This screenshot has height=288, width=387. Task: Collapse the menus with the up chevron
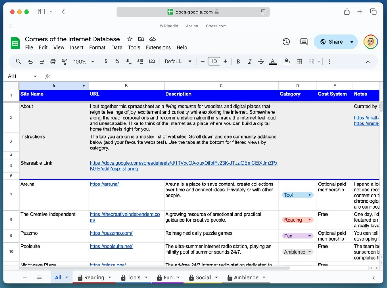(368, 62)
